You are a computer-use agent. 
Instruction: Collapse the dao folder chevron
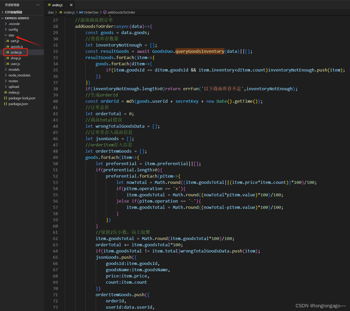pyautogui.click(x=6, y=35)
